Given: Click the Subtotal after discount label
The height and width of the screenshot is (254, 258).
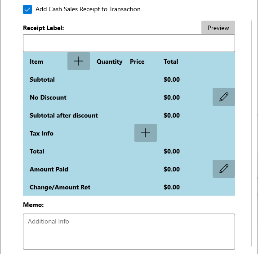Looking at the screenshot, I should click(64, 115).
